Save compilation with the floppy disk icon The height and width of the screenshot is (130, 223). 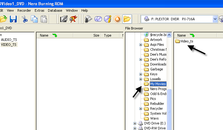(x=13, y=19)
